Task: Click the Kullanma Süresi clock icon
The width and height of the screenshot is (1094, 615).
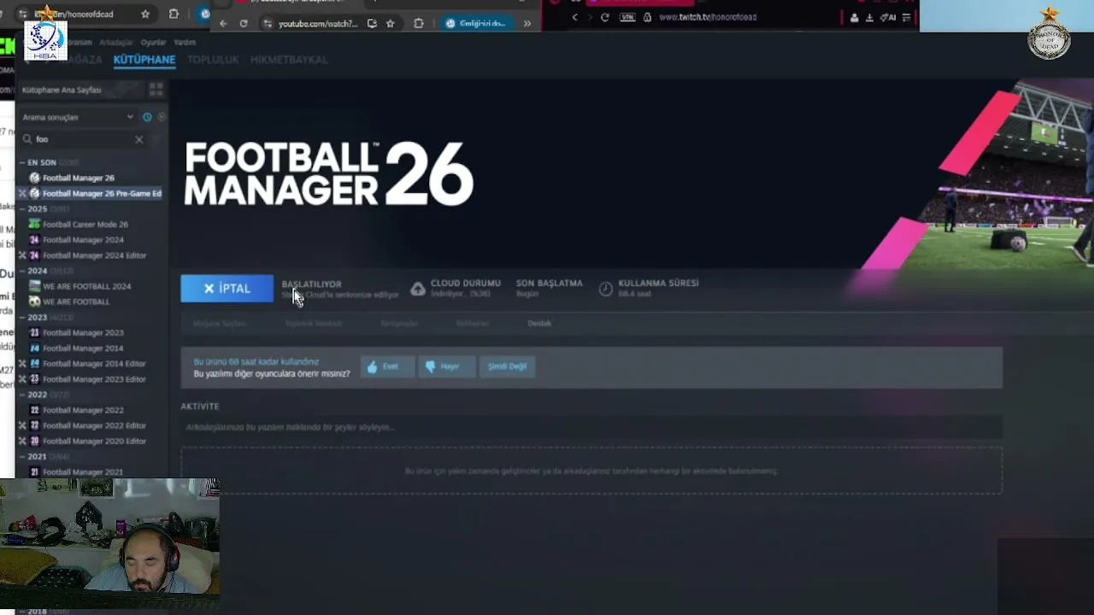Action: [605, 289]
